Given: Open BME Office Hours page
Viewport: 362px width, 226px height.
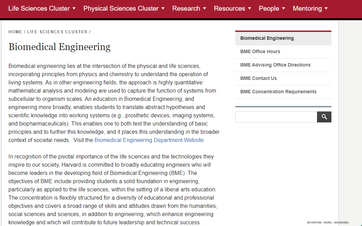Looking at the screenshot, I should click(x=283, y=52).
